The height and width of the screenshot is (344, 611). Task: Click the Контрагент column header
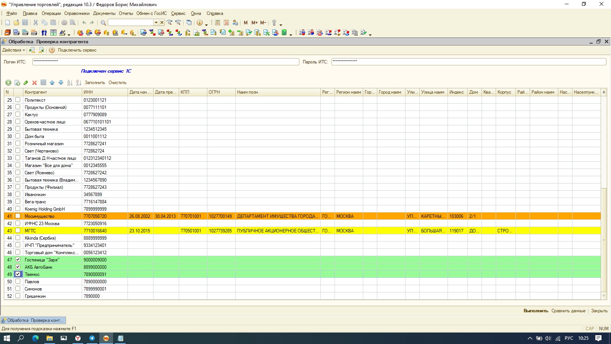pyautogui.click(x=52, y=92)
